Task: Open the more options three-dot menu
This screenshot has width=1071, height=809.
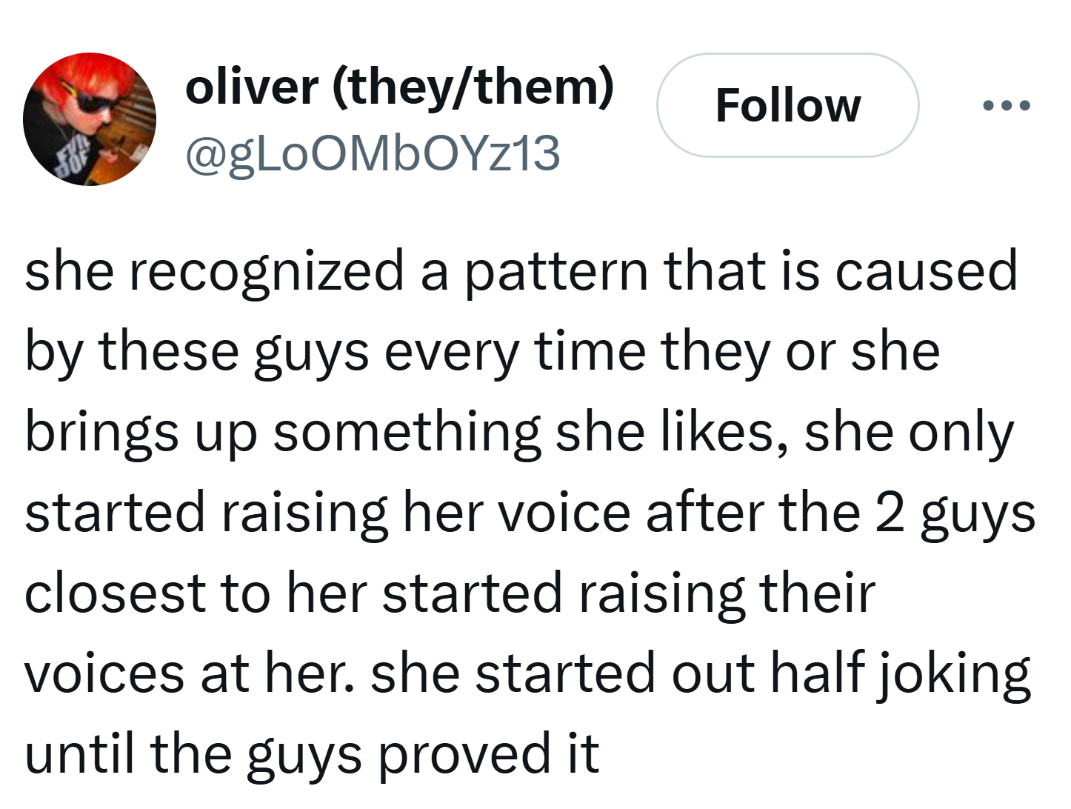Action: coord(1006,106)
